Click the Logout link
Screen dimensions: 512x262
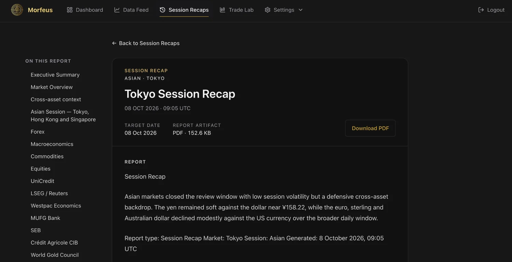point(491,10)
